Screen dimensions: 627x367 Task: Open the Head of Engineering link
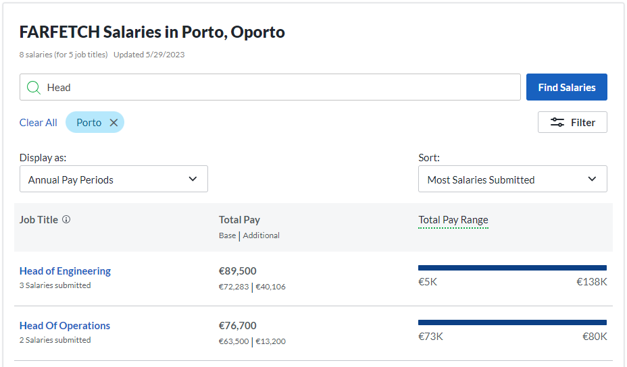click(65, 271)
